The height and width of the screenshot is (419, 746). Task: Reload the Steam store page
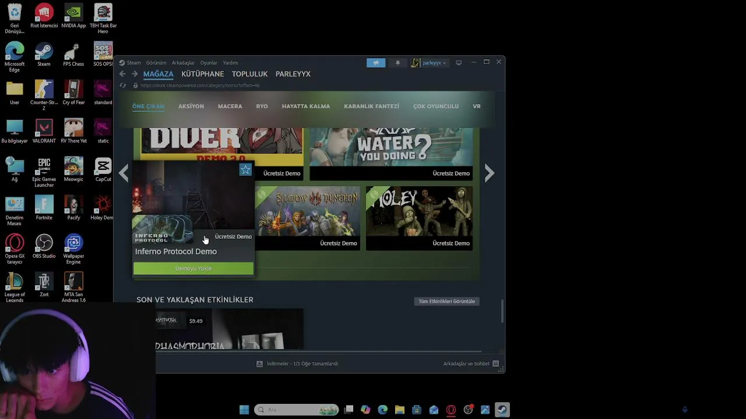tap(122, 86)
